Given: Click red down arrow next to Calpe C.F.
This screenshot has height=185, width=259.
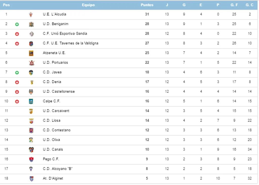Looking at the screenshot, I should click(x=17, y=101).
